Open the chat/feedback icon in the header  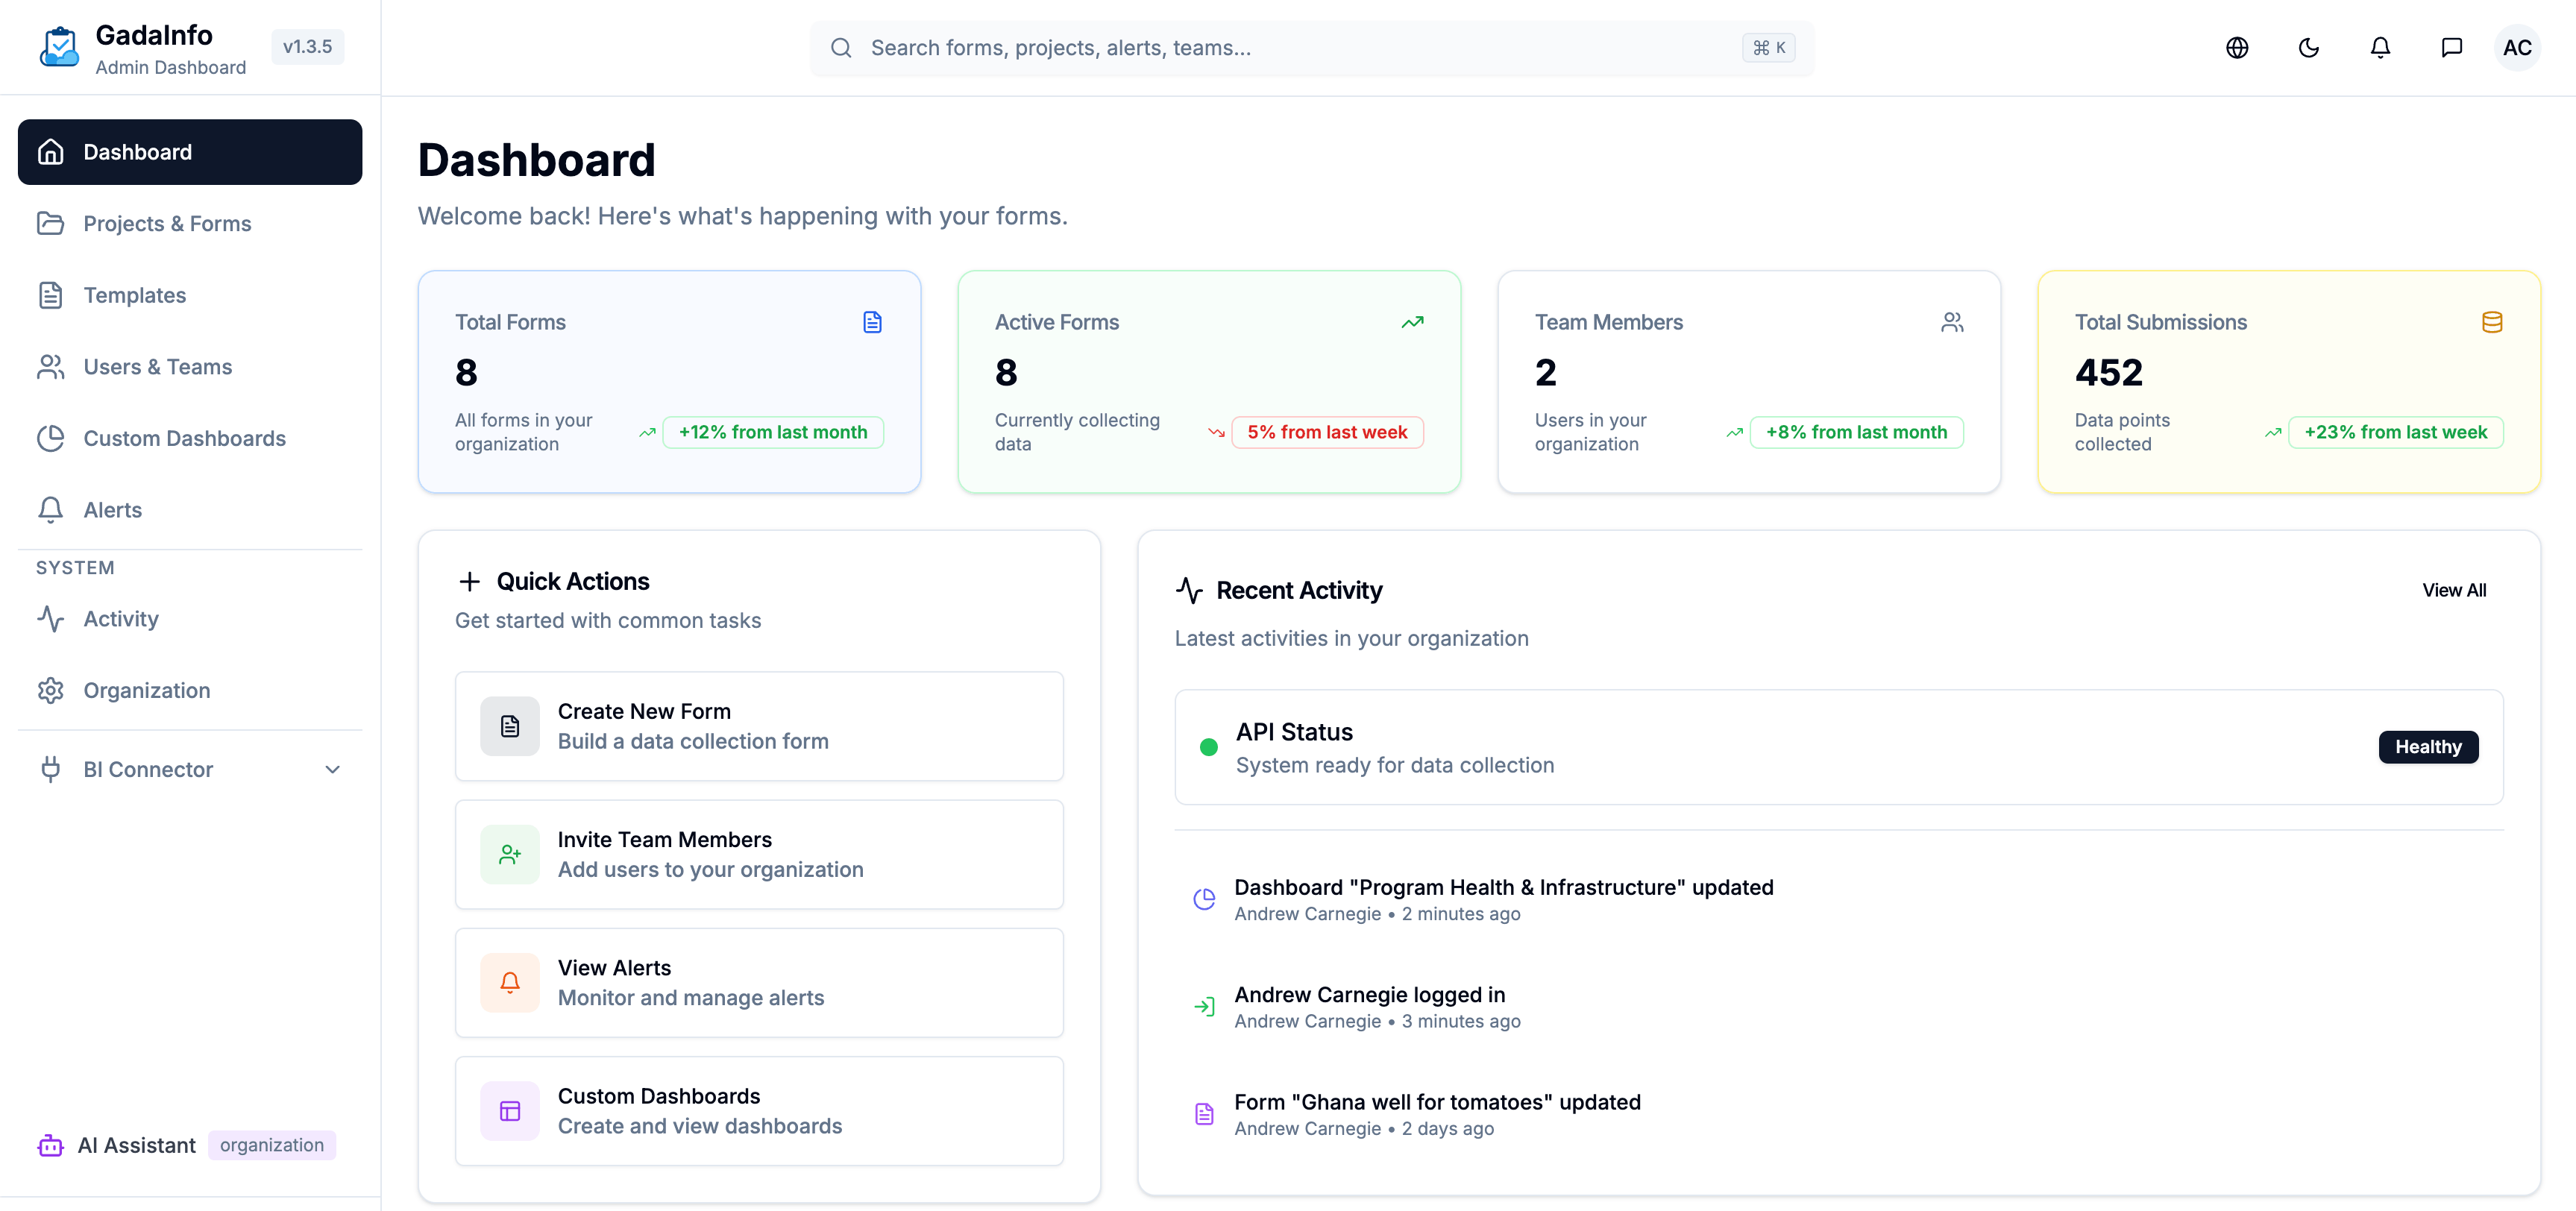[x=2452, y=47]
